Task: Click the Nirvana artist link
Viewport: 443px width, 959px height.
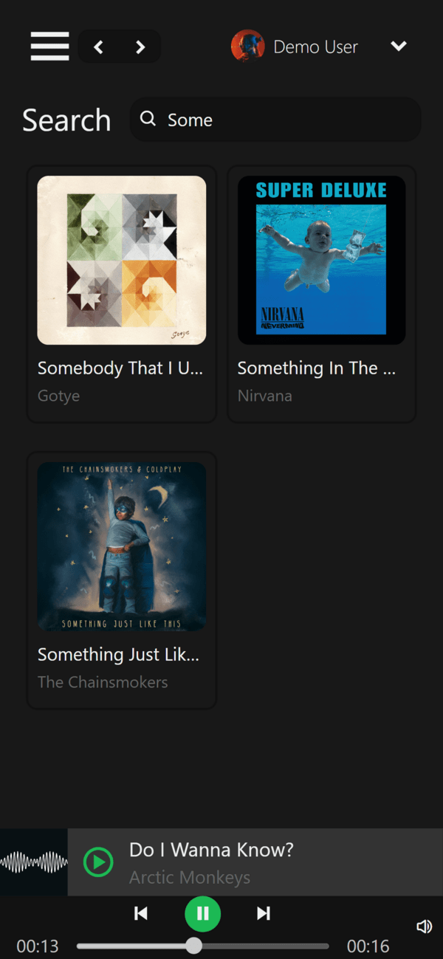Action: pos(264,396)
